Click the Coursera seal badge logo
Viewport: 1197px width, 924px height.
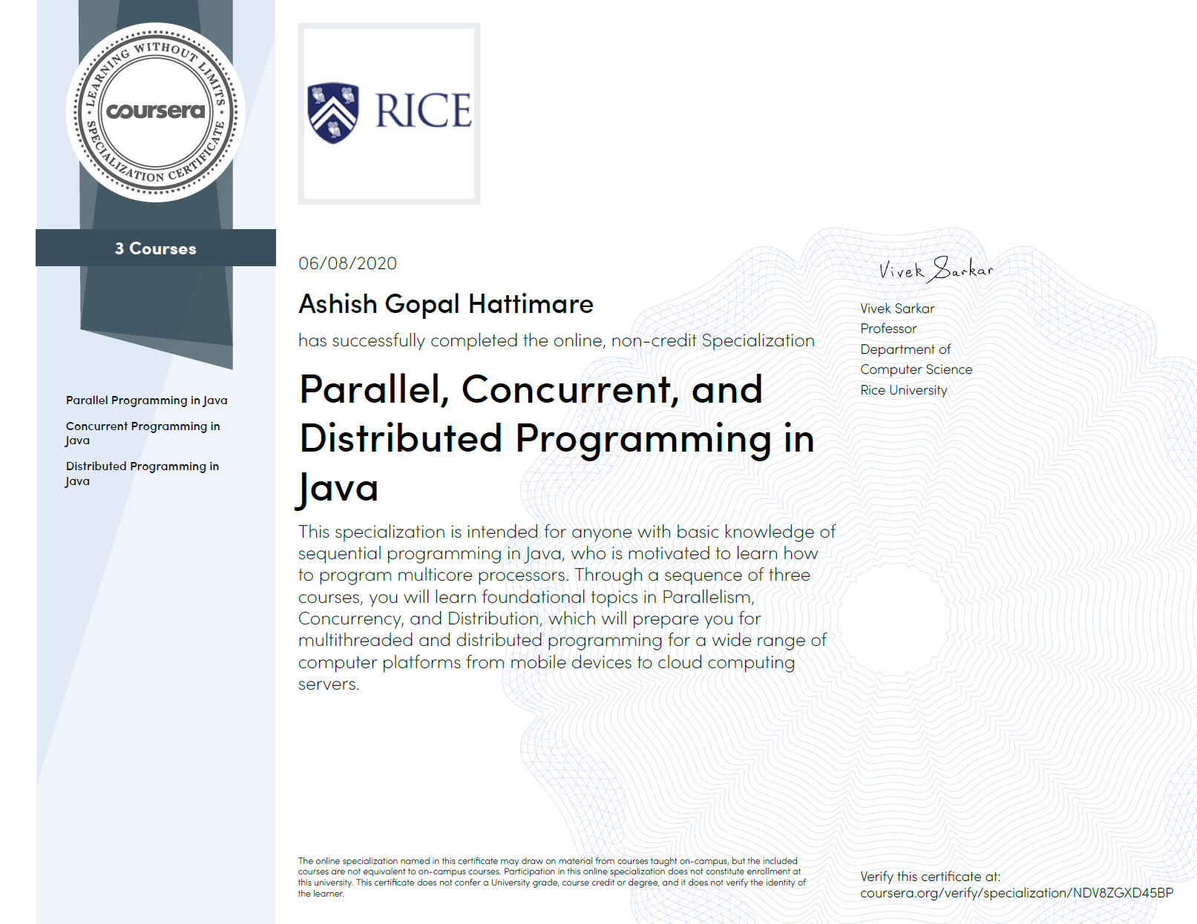click(x=156, y=112)
